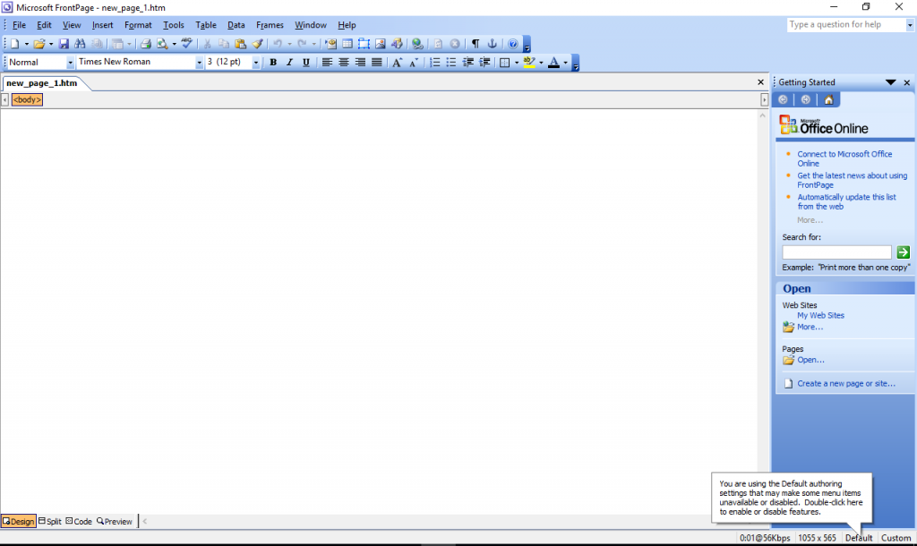The height and width of the screenshot is (546, 917).
Task: Open the File menu
Action: (19, 25)
